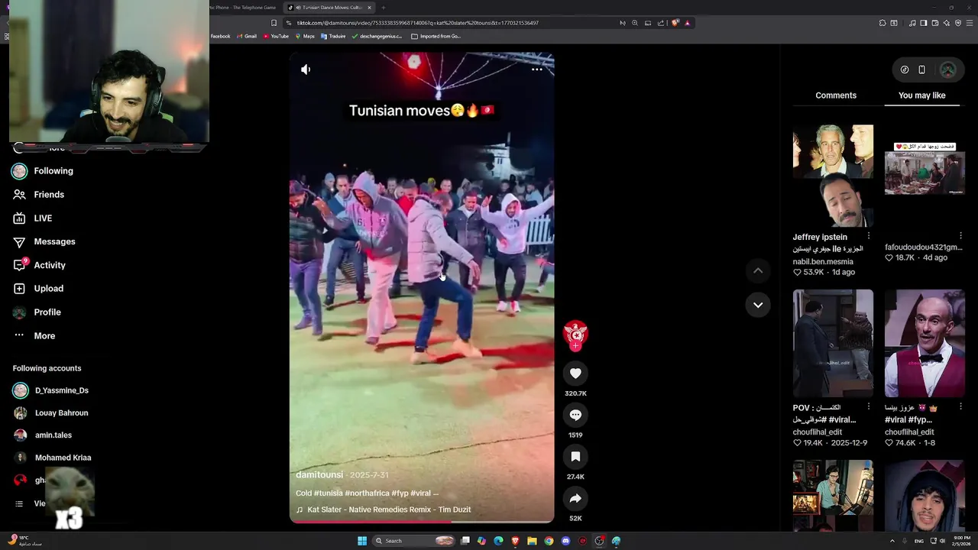Open Louay Bahroun following account
Viewport: 978px width, 550px height.
coord(50,413)
